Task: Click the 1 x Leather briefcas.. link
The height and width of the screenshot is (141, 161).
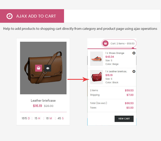Action: pyautogui.click(x=116, y=71)
